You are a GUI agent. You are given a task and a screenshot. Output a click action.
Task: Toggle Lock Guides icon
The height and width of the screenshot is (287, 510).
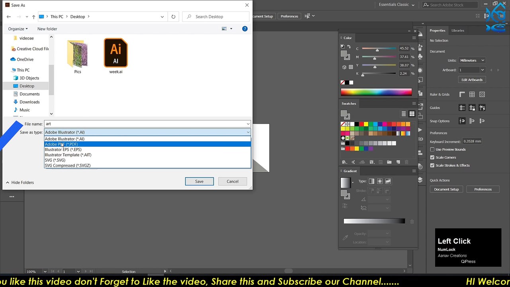(472, 108)
